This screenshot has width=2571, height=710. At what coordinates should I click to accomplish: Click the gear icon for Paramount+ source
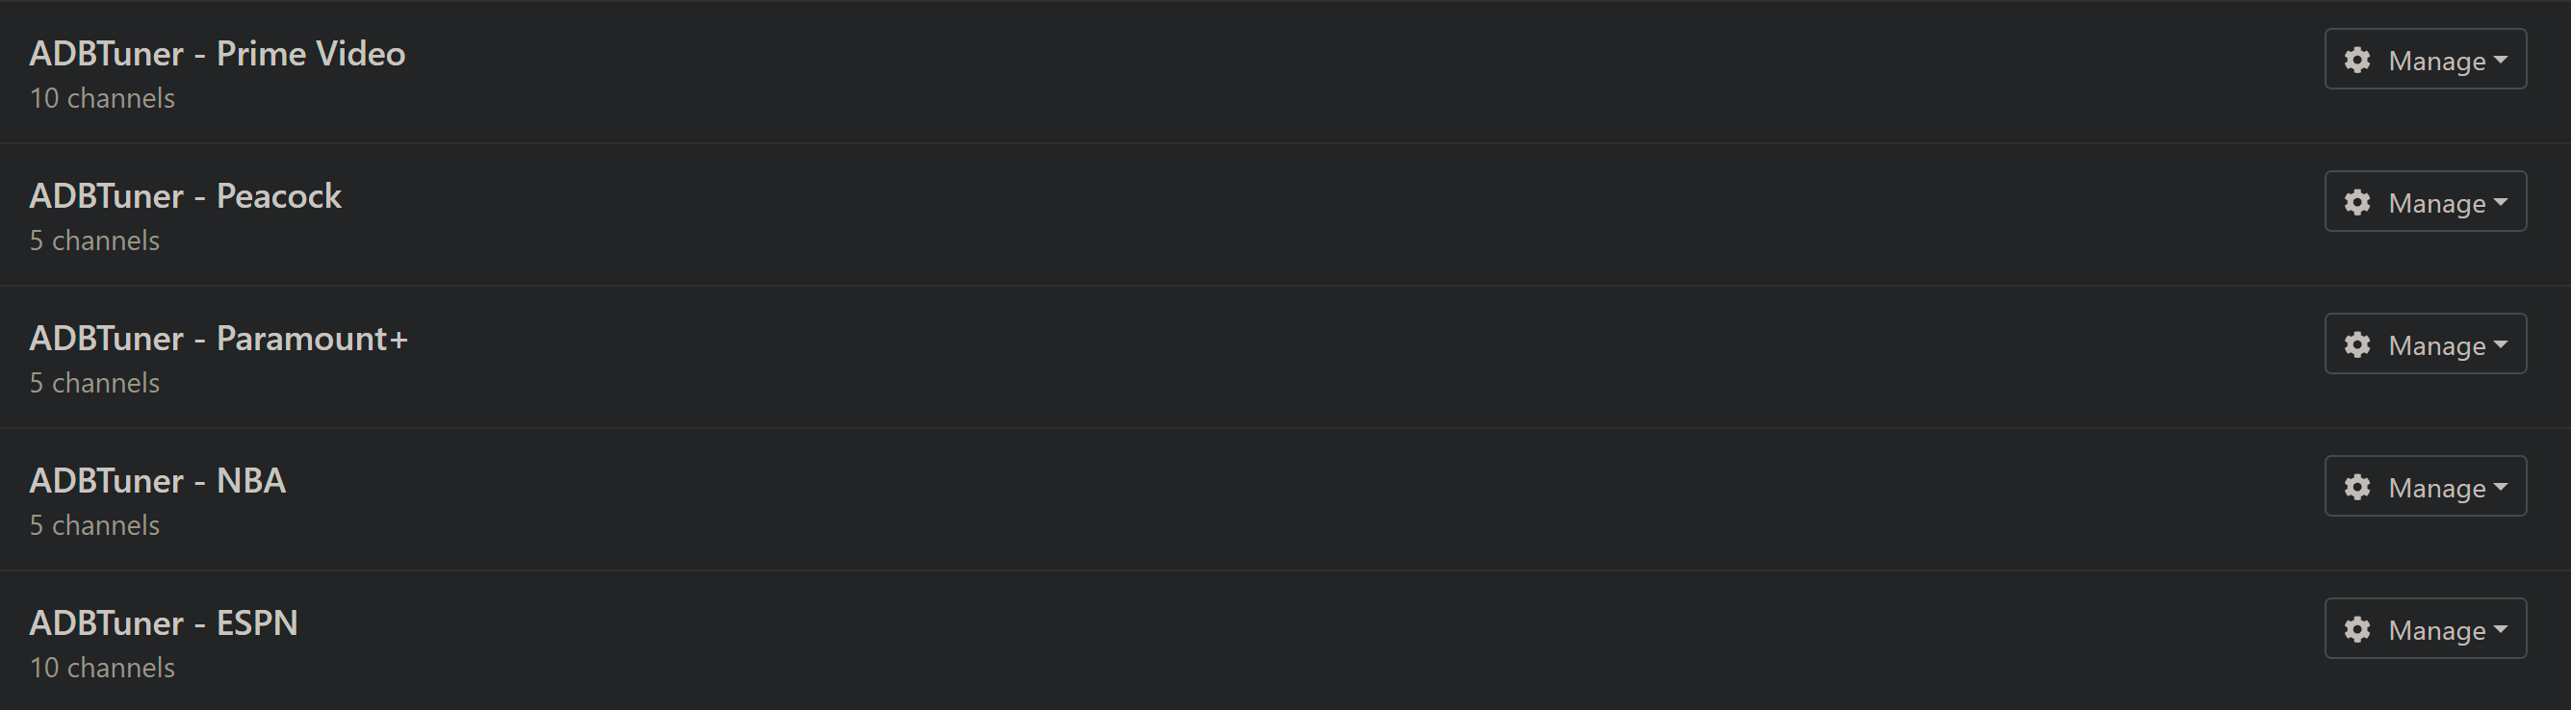pyautogui.click(x=2357, y=346)
